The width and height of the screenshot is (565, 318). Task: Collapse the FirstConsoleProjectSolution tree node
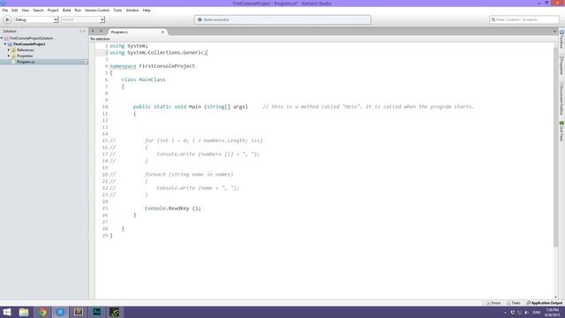coord(2,38)
